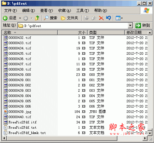
Task: Sort by the 名称 column header
Action: (x=30, y=33)
